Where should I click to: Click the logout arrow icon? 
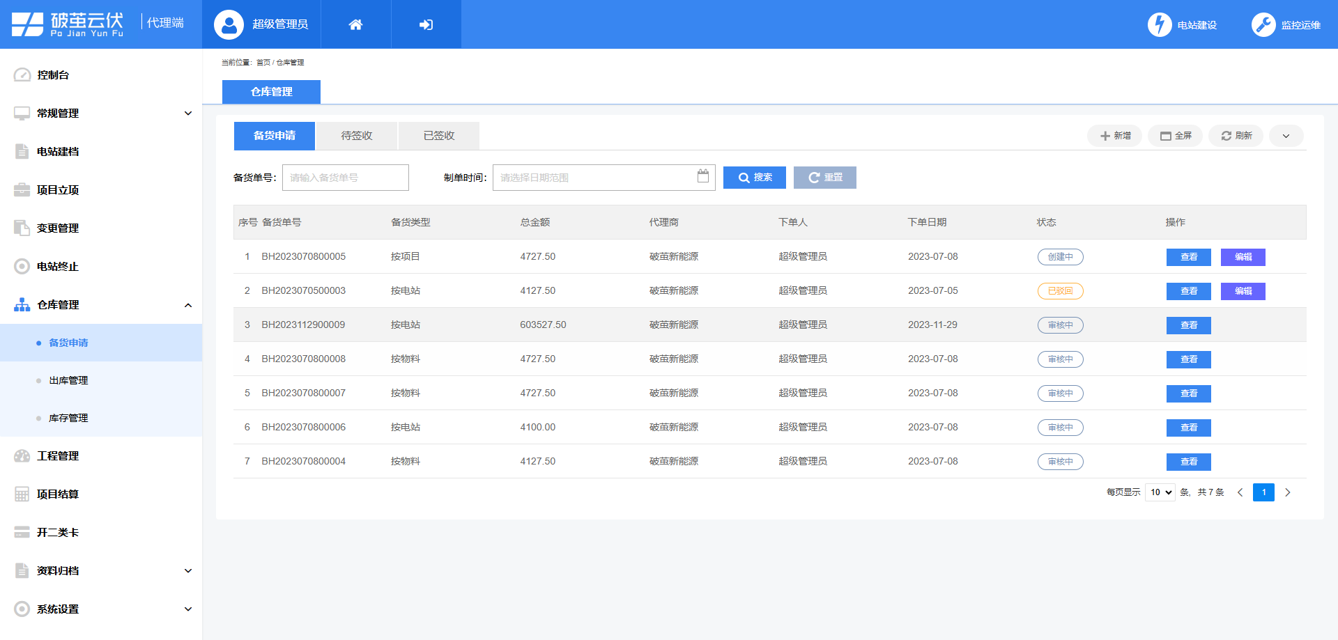click(x=426, y=24)
